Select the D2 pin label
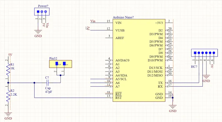Viewport: 222px width, 122px height. click(x=160, y=30)
